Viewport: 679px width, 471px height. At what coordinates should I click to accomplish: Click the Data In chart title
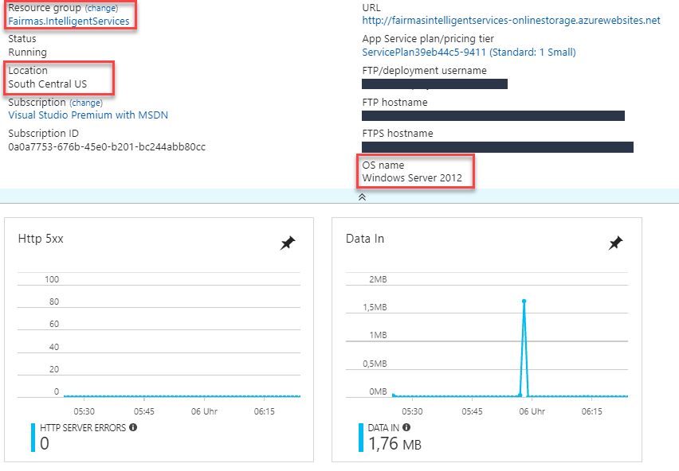365,239
